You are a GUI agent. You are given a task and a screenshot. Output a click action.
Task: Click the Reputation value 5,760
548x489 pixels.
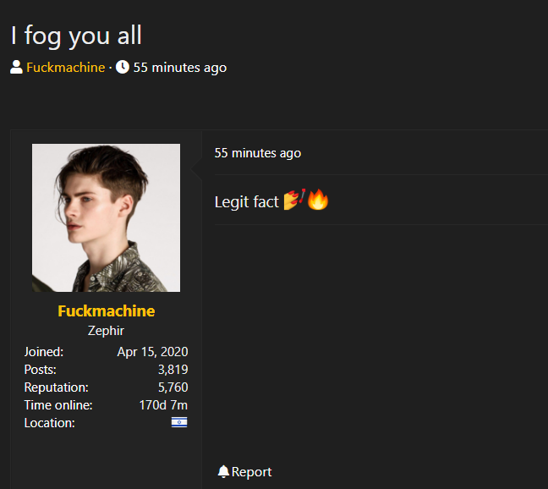click(x=173, y=387)
